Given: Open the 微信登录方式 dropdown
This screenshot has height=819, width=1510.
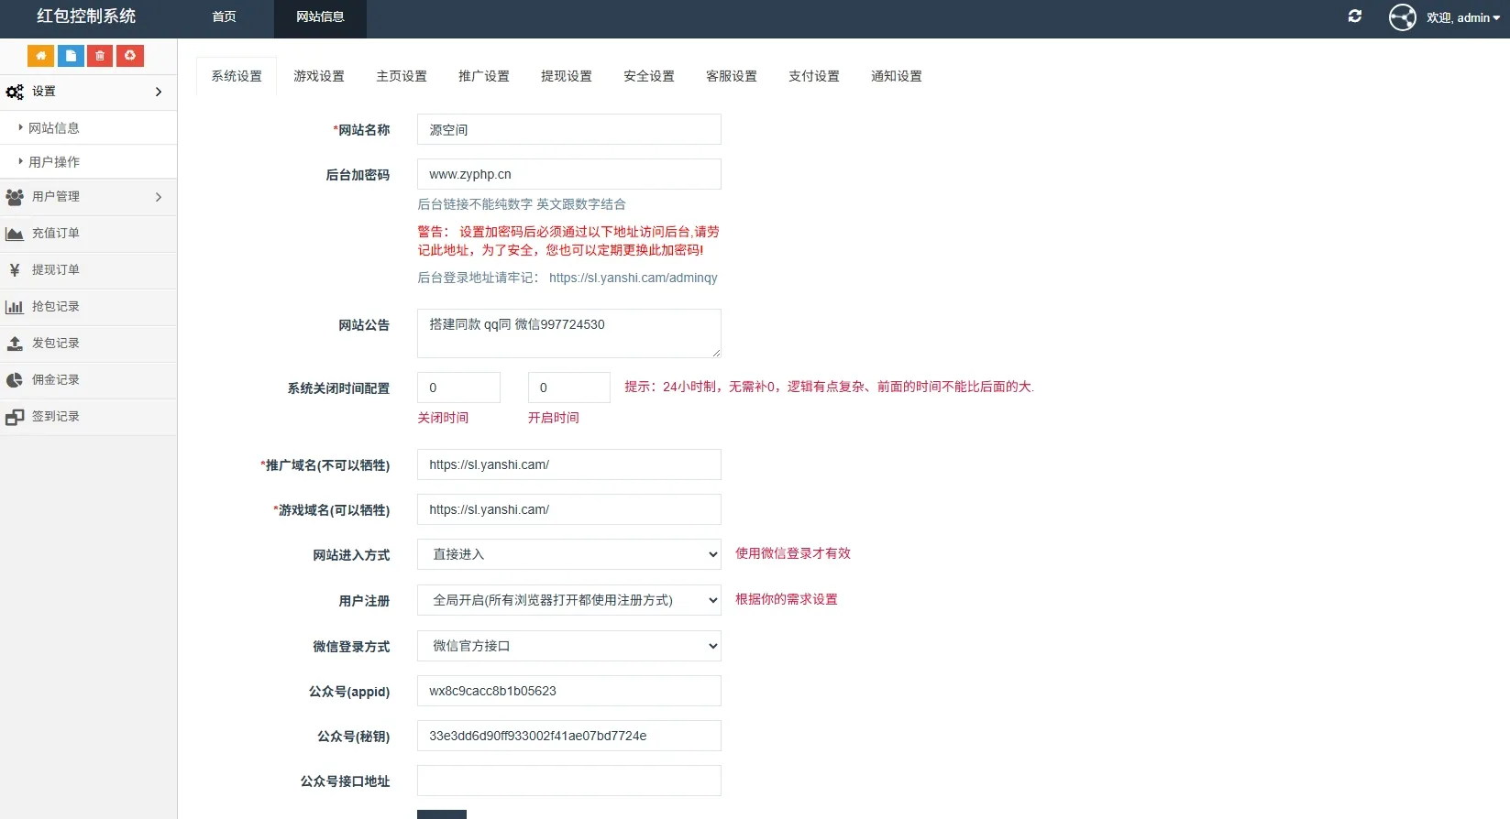Looking at the screenshot, I should [569, 646].
